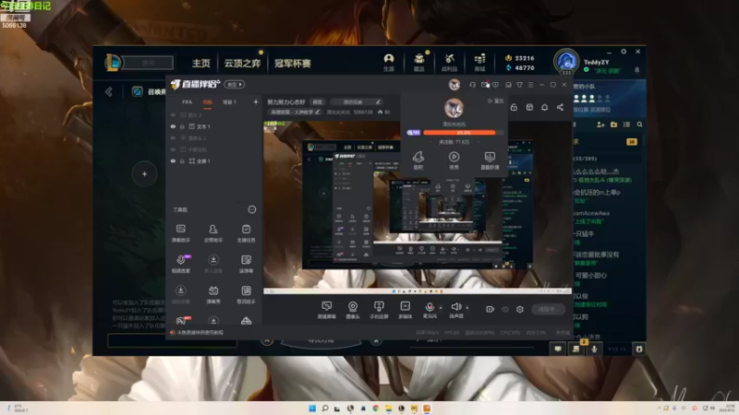739x415 pixels.
Task: Toggle the lock on 全屏 1 source
Action: pyautogui.click(x=182, y=160)
